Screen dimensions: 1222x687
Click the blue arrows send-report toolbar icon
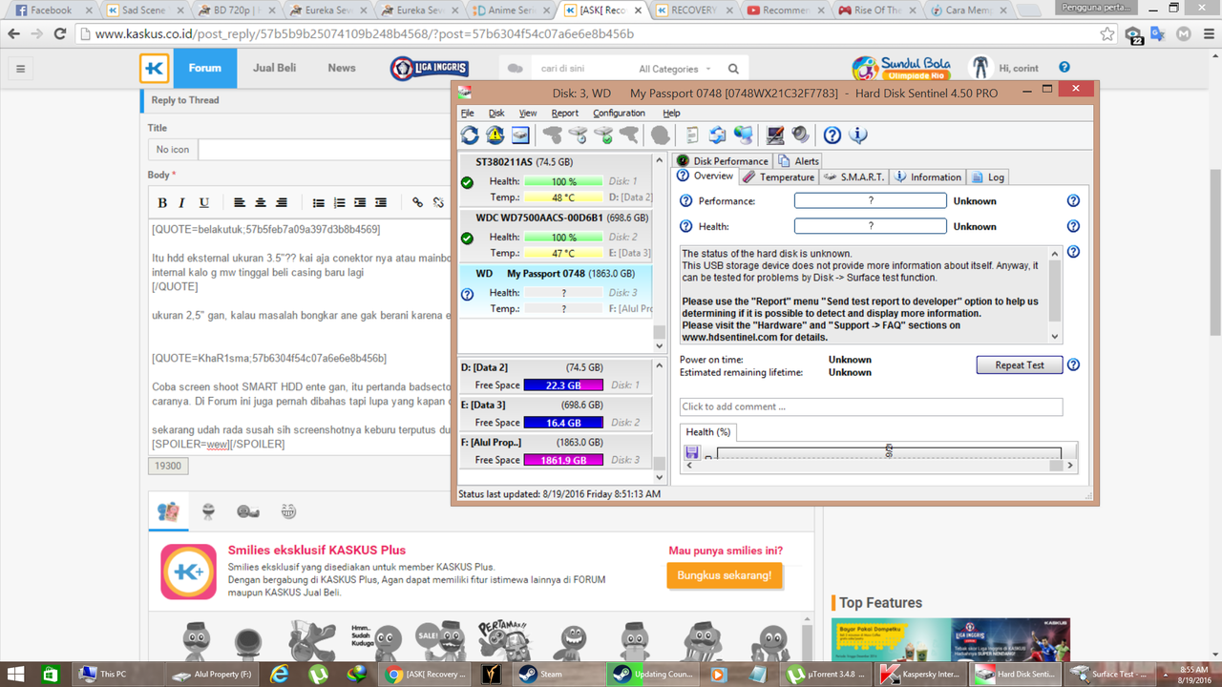point(717,135)
